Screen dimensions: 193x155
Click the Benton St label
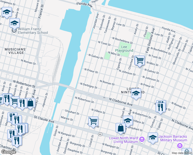tap(179, 43)
